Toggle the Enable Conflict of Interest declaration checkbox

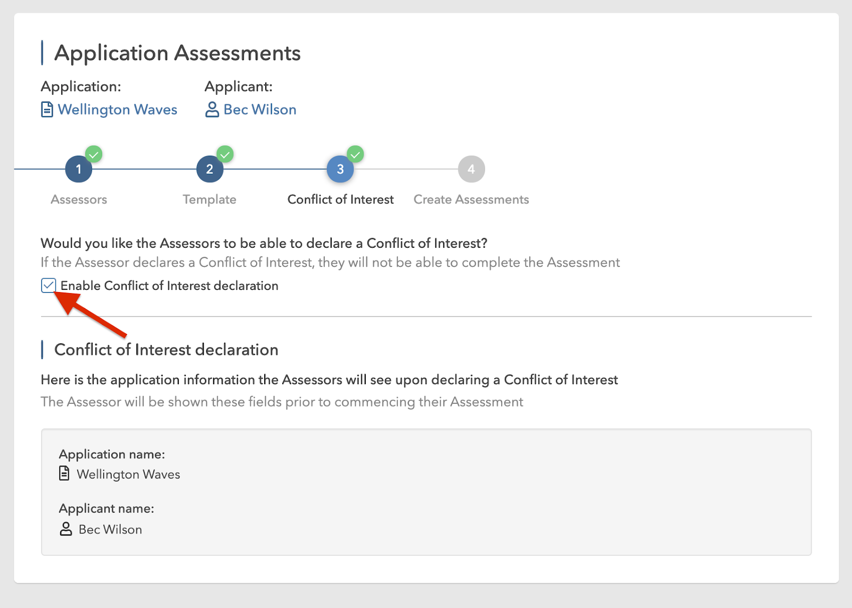(x=48, y=286)
